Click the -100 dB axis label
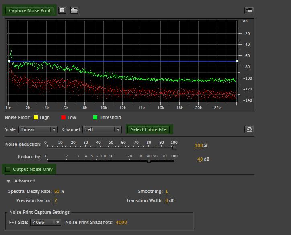The image size is (291, 235). tap(247, 78)
